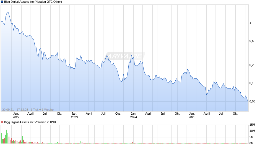Click the '1 Tick = 1 Woche' text
This screenshot has width=260, height=146.
point(42,110)
